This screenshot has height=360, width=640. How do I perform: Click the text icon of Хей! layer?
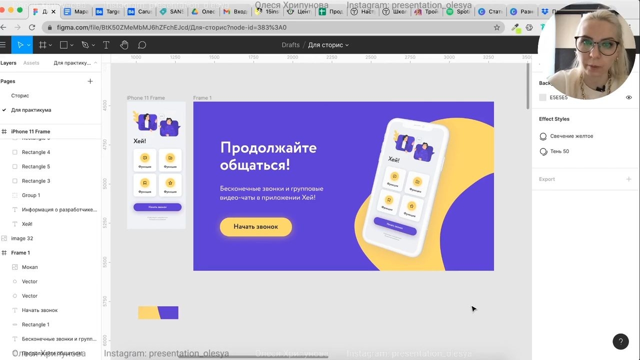(14, 224)
